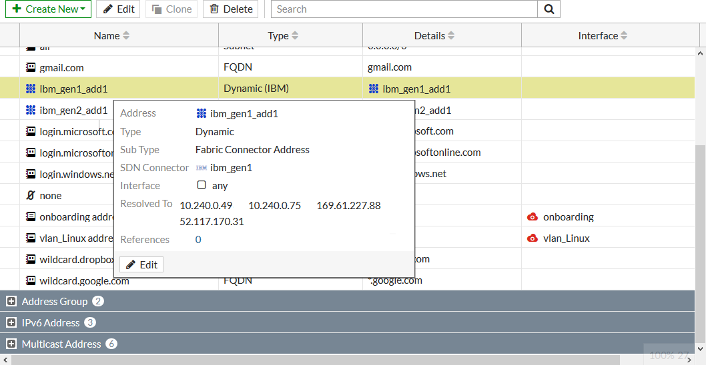Screen dimensions: 706x365
Task: Click the Delete toolbar button
Action: click(230, 9)
